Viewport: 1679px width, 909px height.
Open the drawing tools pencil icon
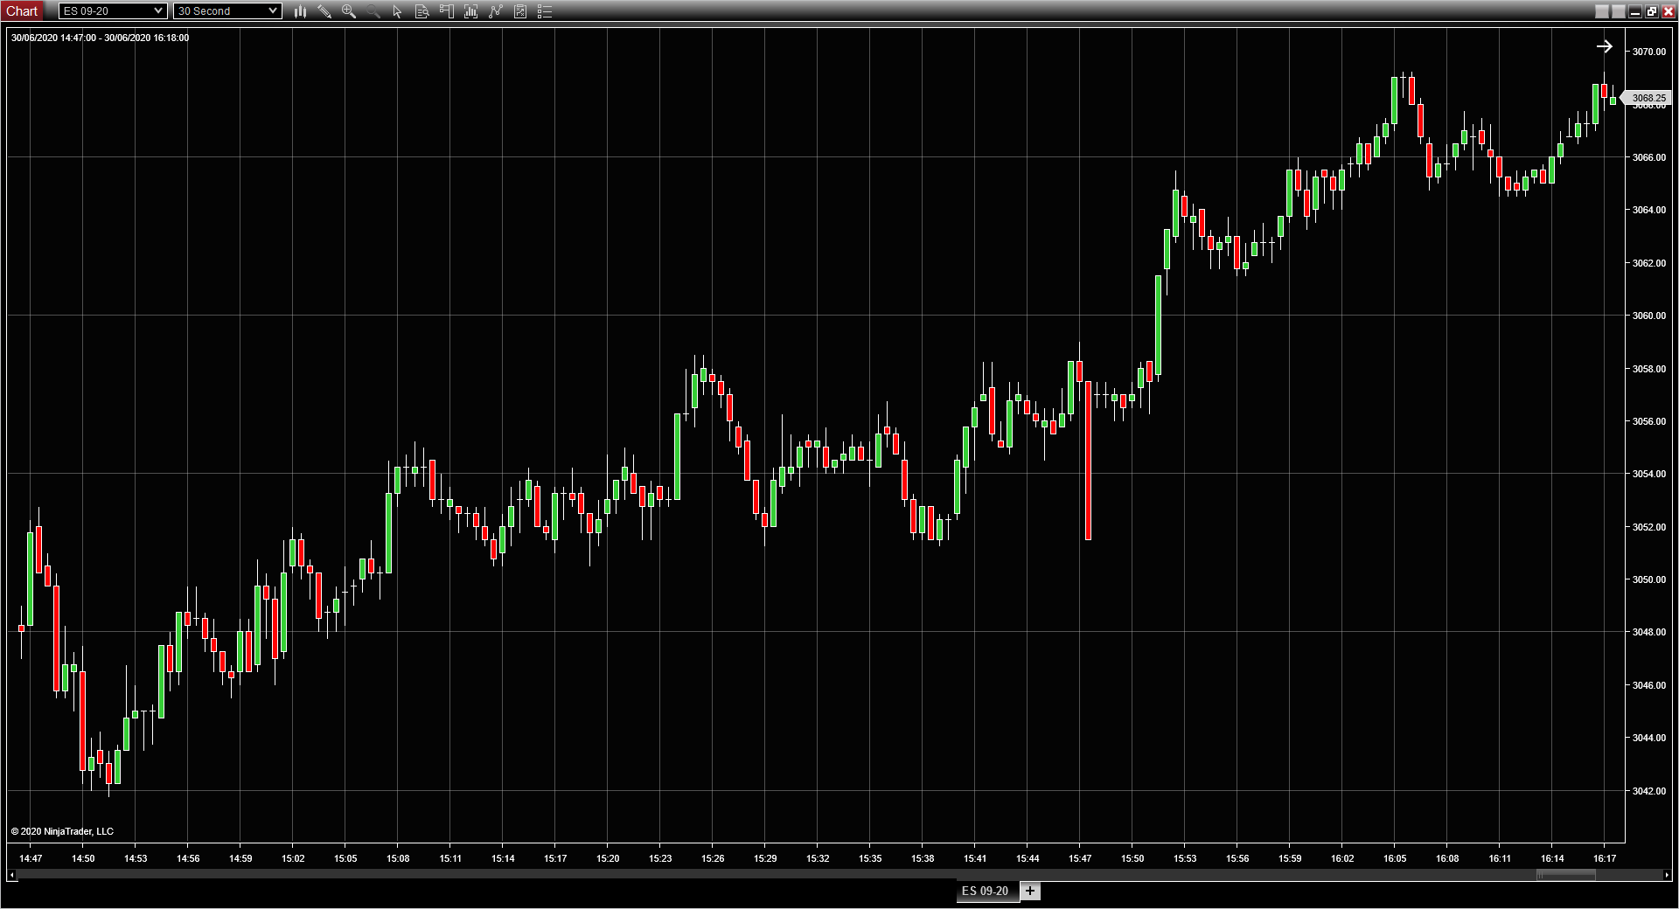coord(324,11)
